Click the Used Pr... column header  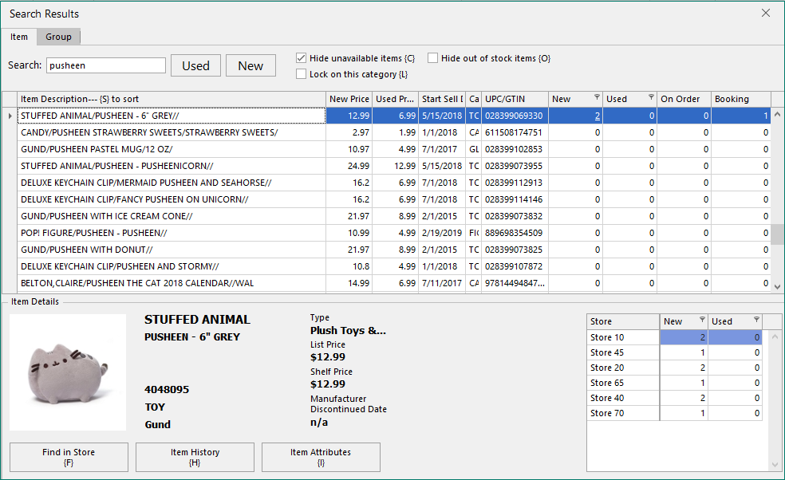(396, 99)
